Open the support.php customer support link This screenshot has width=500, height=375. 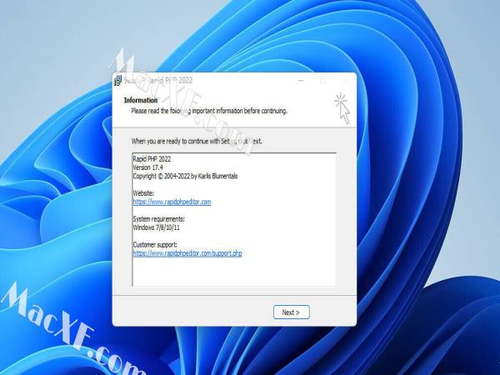tap(187, 253)
